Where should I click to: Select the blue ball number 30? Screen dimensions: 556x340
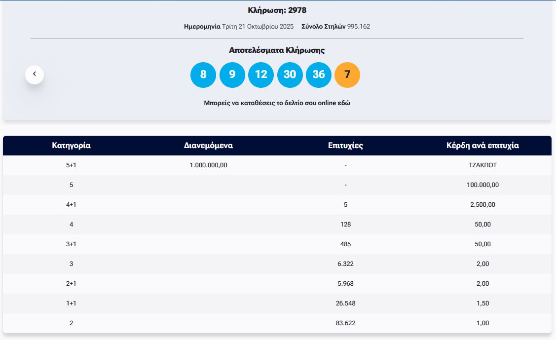pos(290,75)
